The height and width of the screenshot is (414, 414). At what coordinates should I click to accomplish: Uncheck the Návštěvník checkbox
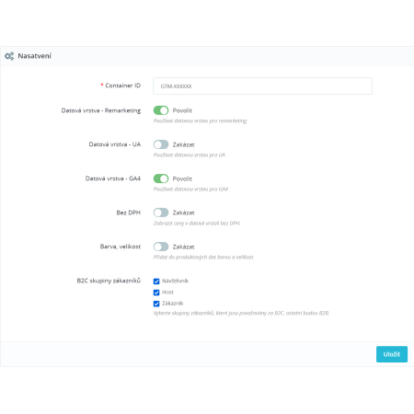coord(156,282)
